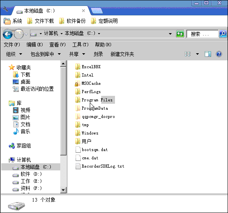Open the address bar history dropdown
The width and height of the screenshot is (228, 213).
click(x=170, y=34)
